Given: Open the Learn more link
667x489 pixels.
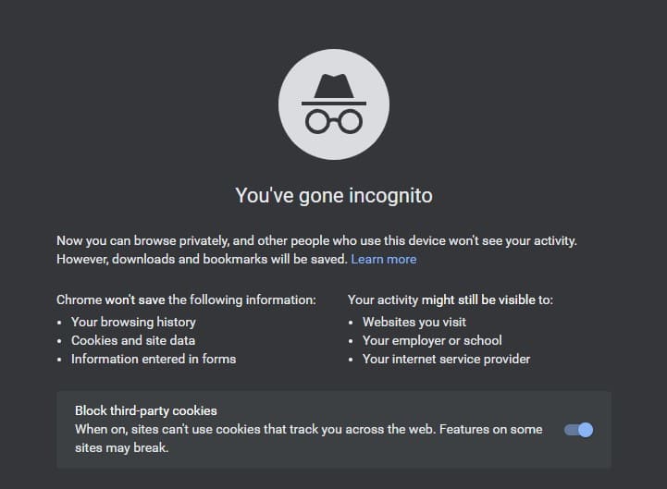Looking at the screenshot, I should tap(383, 259).
